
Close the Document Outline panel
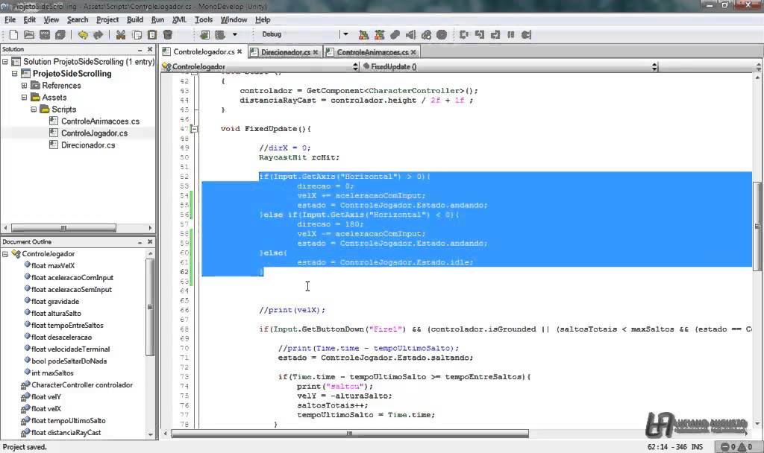150,241
